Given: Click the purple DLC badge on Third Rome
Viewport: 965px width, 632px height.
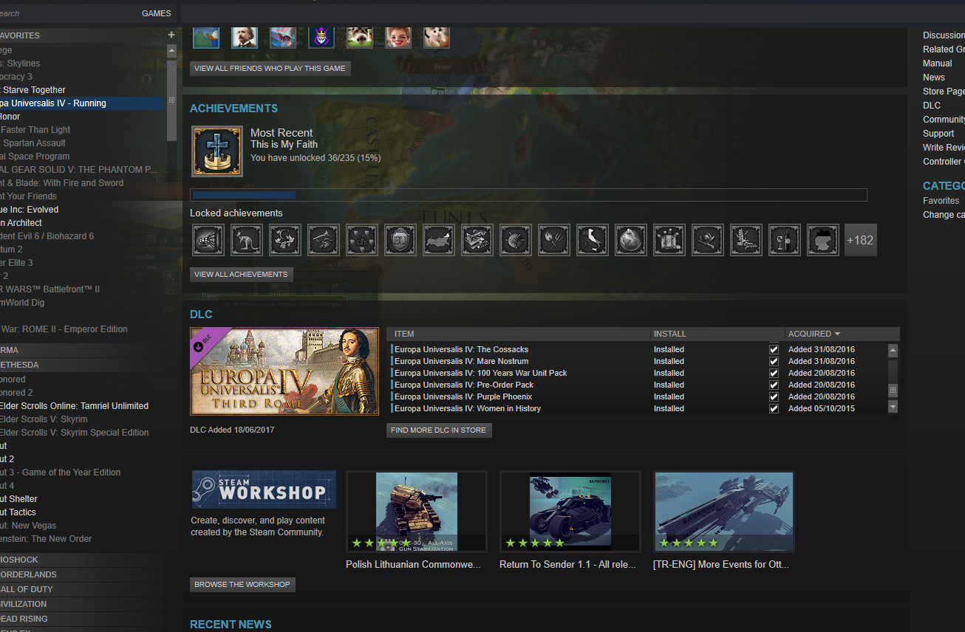Looking at the screenshot, I should click(206, 342).
